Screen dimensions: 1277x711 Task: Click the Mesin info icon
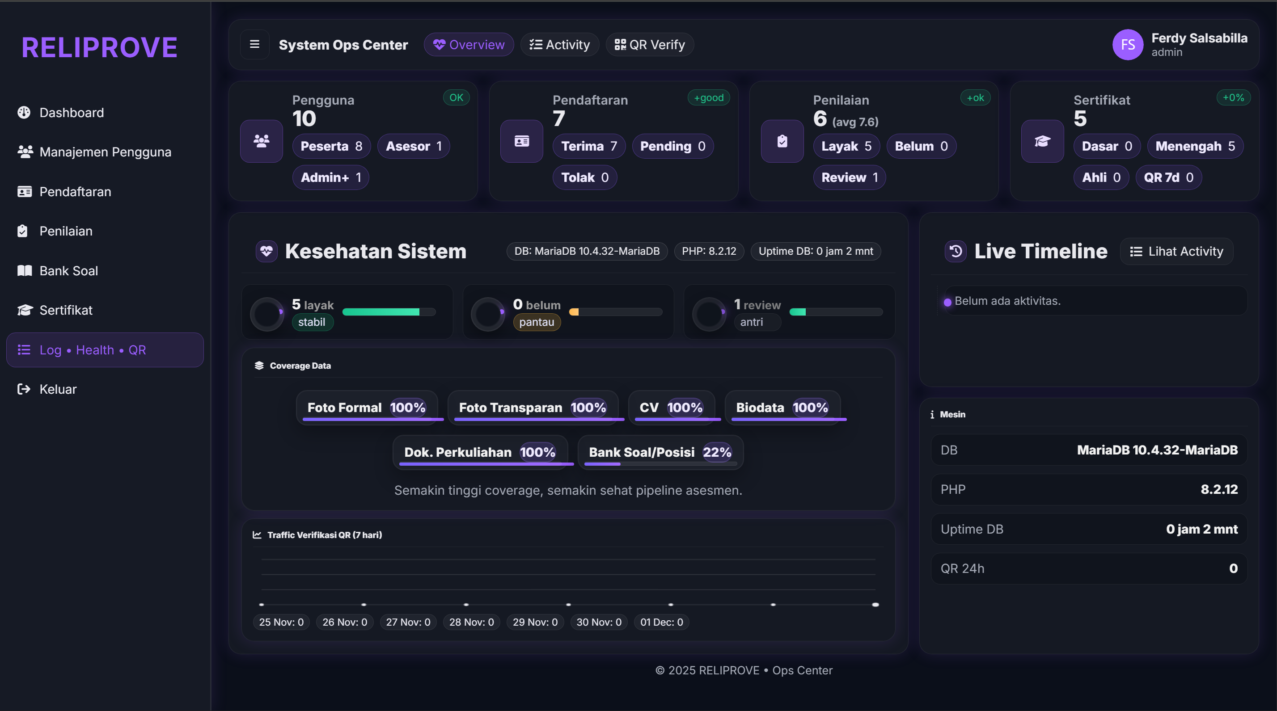tap(932, 414)
